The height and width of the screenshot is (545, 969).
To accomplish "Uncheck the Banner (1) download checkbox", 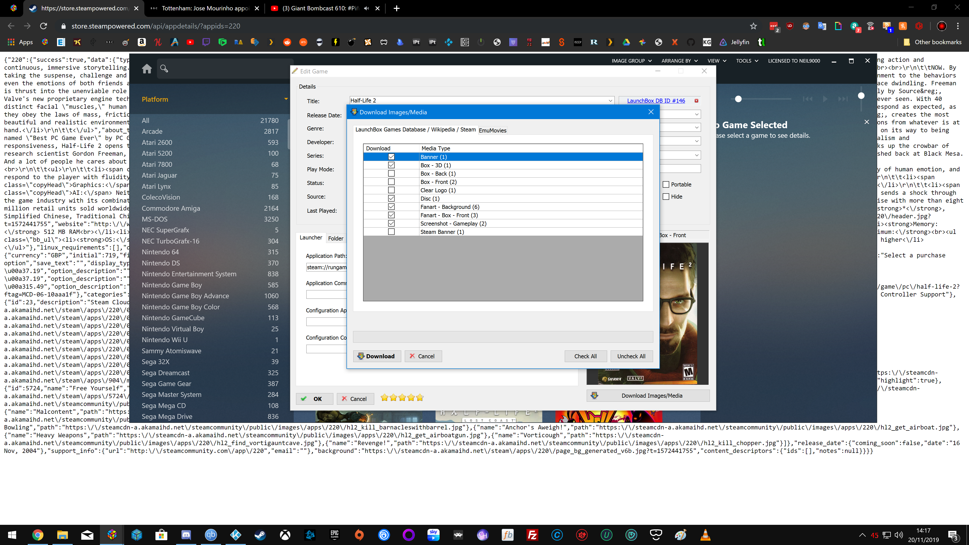I will click(x=391, y=157).
